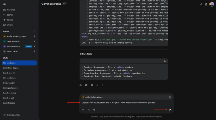The height and width of the screenshot is (120, 216).
Task: Open Starred items
Action: coord(8,20)
